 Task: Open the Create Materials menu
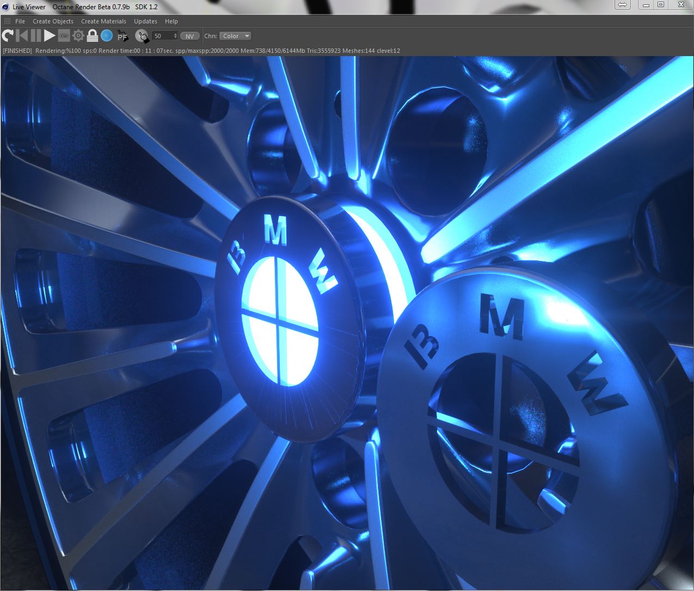pos(103,21)
